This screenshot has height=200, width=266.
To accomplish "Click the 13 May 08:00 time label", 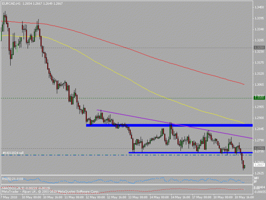I will (138, 197).
